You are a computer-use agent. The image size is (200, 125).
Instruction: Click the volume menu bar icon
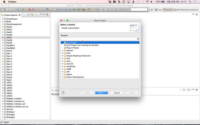[x=151, y=2]
